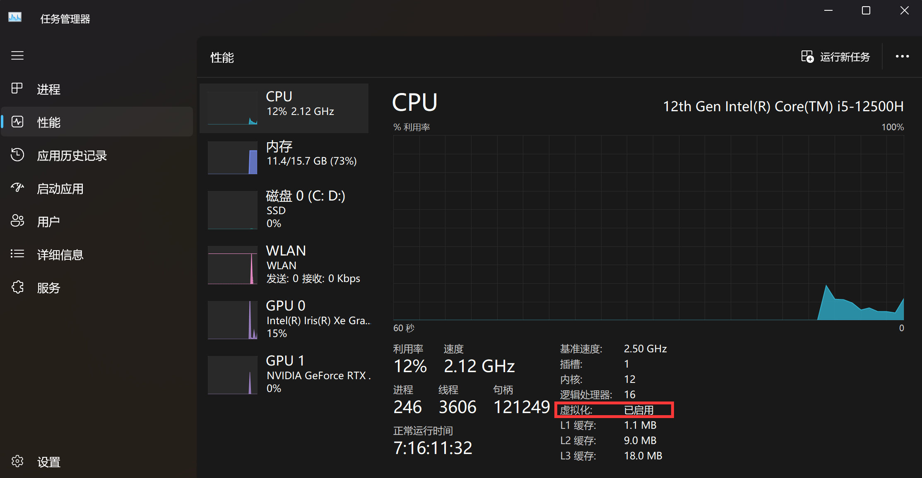Click the 3606 thread count
922x478 pixels.
point(457,407)
